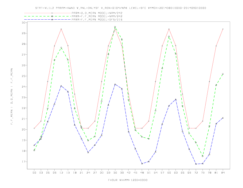Click y-axis tick label 19
The width and height of the screenshot is (243, 188).
click(x=24, y=140)
